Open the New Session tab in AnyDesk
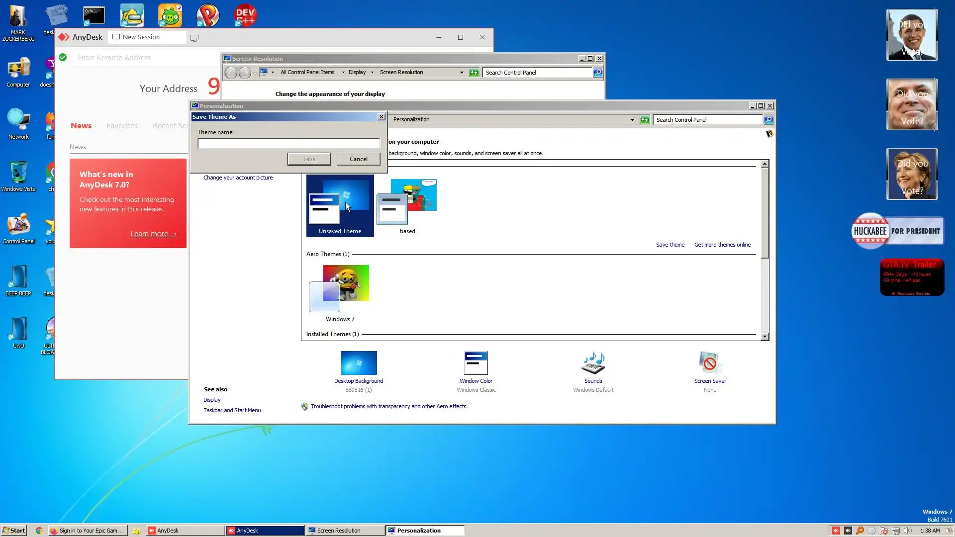This screenshot has height=537, width=955. click(x=141, y=37)
